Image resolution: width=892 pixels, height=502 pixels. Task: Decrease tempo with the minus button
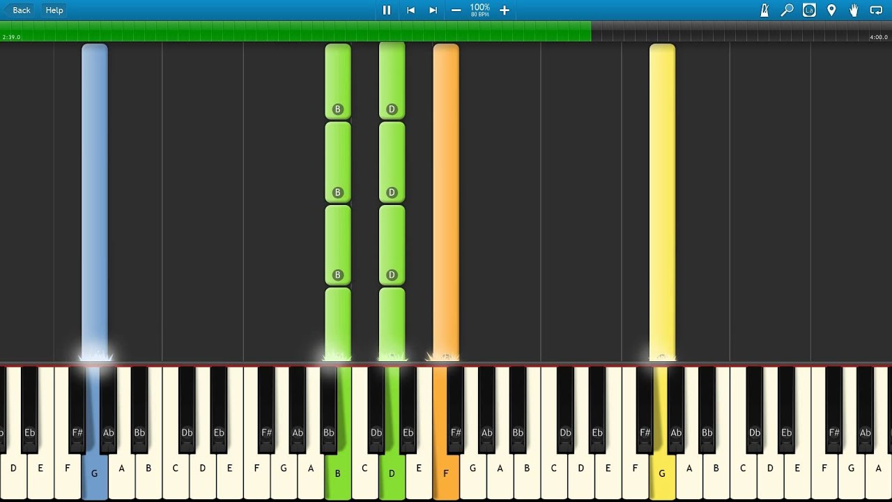tap(456, 10)
